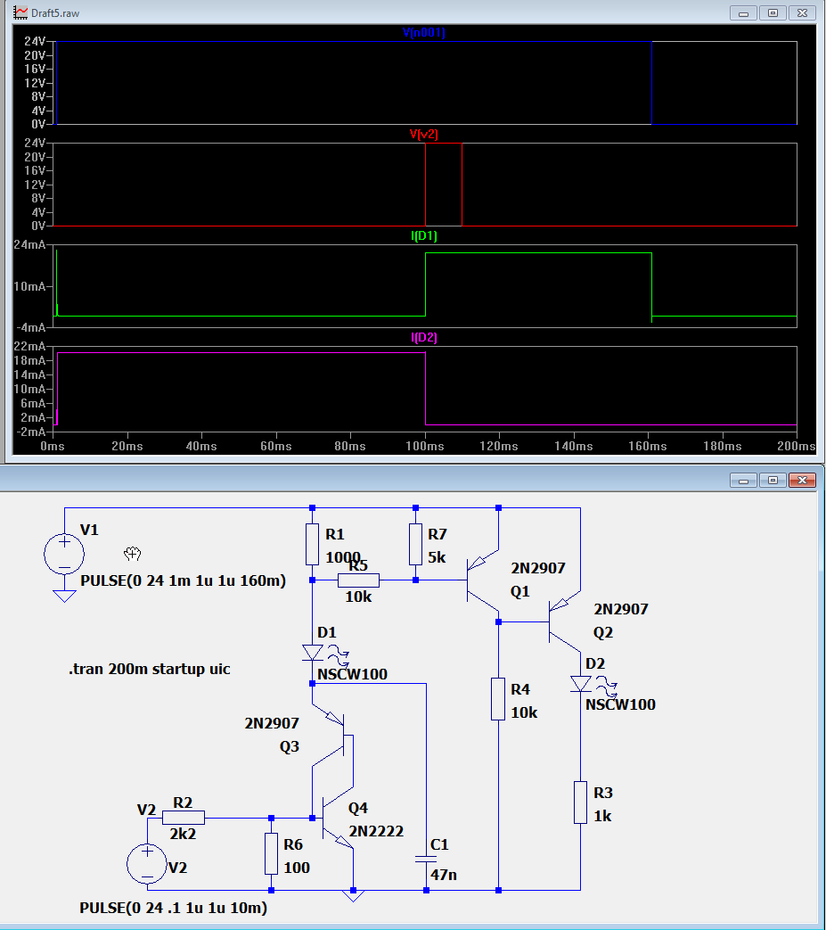Viewport: 826px width, 930px height.
Task: Click the 10k value of R4
Action: [525, 712]
